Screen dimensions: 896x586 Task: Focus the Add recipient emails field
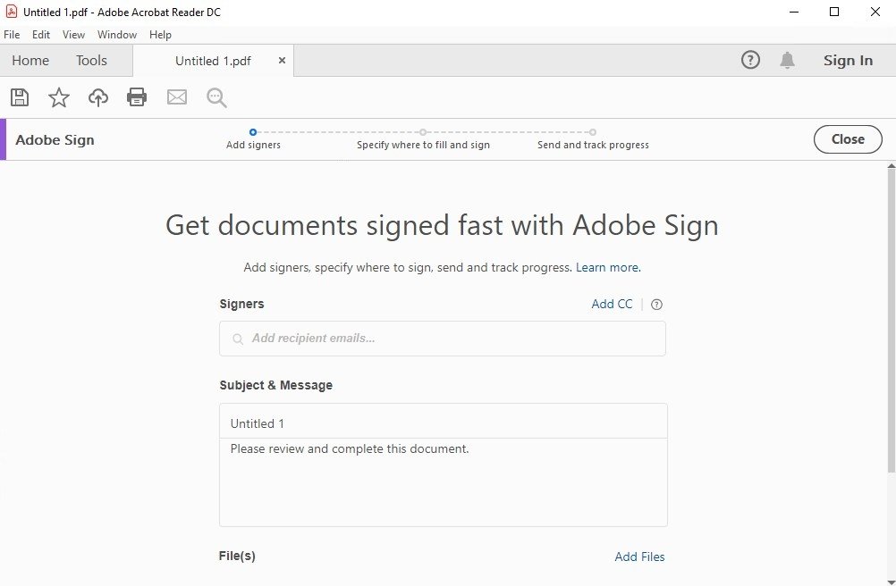point(443,339)
